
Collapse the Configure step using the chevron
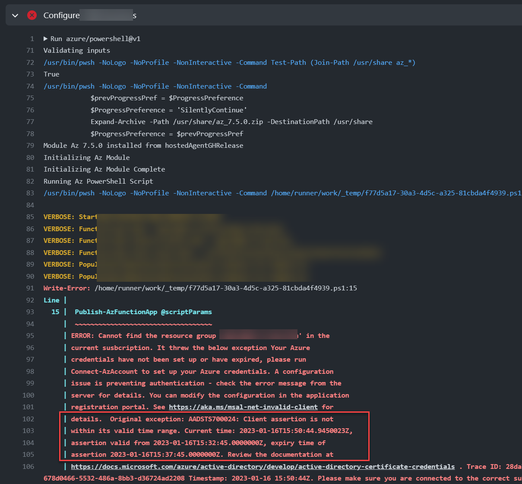click(15, 15)
